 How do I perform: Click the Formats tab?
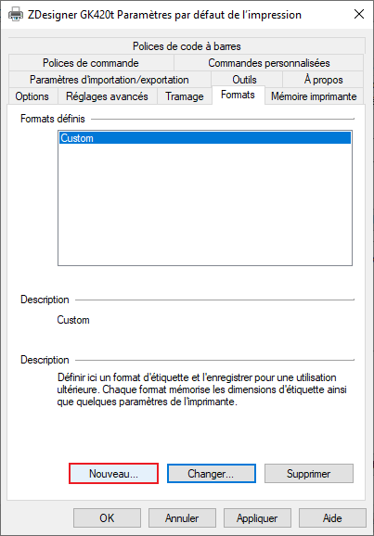tap(239, 95)
